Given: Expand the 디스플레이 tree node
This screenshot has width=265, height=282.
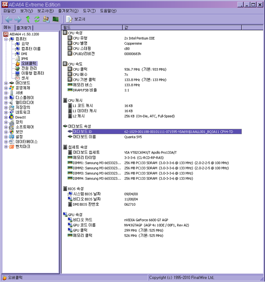Looking at the screenshot, I should click(6, 98).
